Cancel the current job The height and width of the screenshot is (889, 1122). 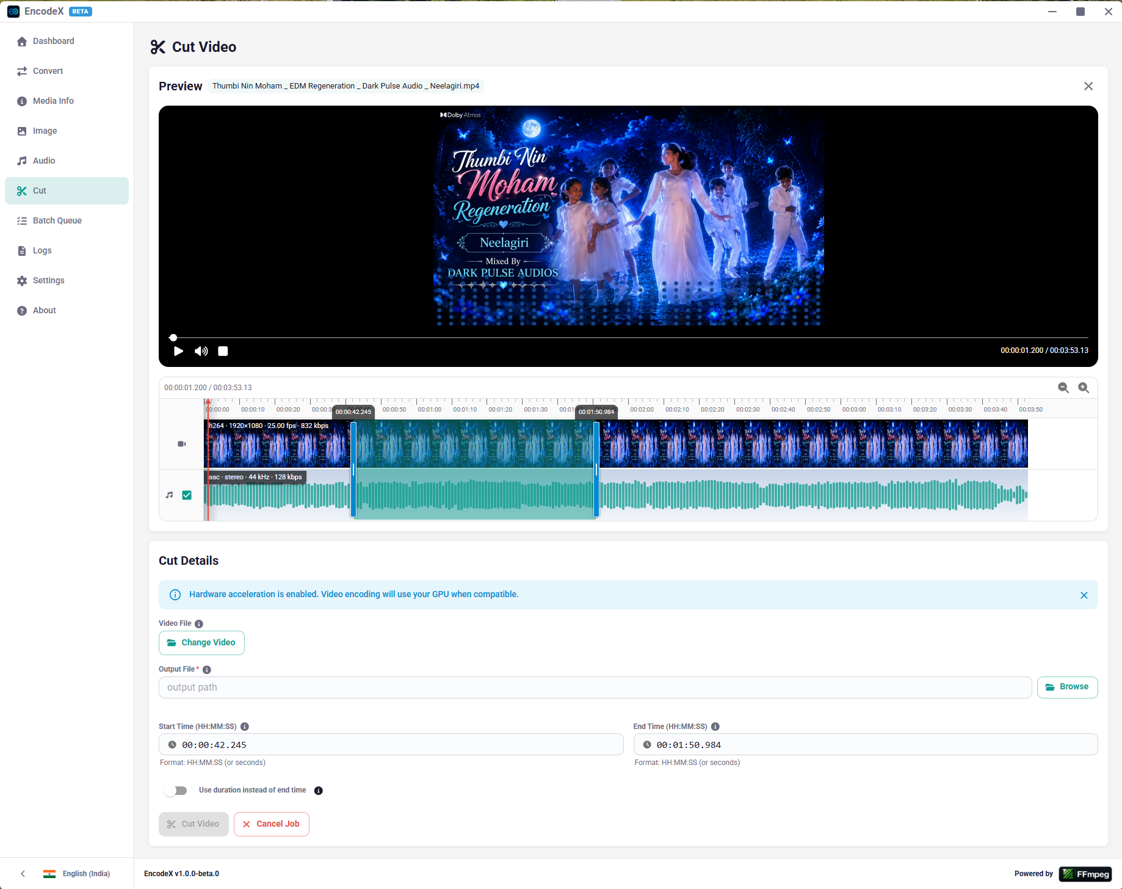click(271, 824)
